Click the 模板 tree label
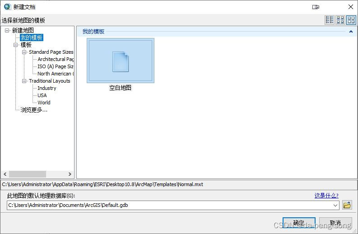This screenshot has height=234, width=358. click(x=26, y=45)
